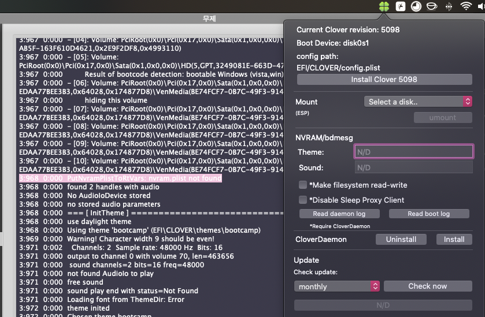Enable Make filesystem read-write checkbox
Viewport: 485px width, 317px height.
click(x=303, y=185)
